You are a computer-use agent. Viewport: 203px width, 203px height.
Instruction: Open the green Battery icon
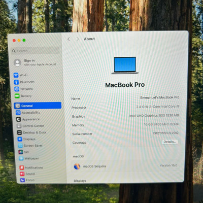[x=17, y=96]
